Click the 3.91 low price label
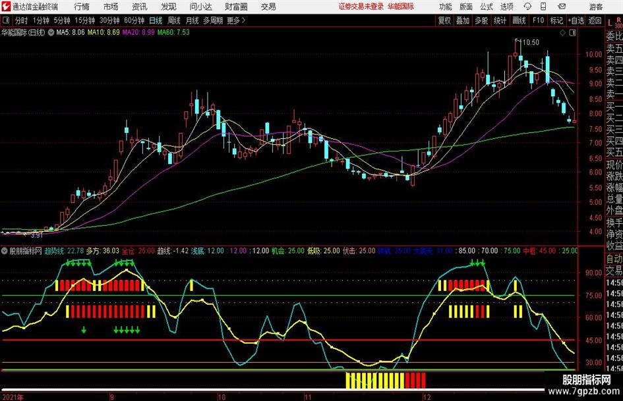The width and height of the screenshot is (623, 401). (36, 235)
